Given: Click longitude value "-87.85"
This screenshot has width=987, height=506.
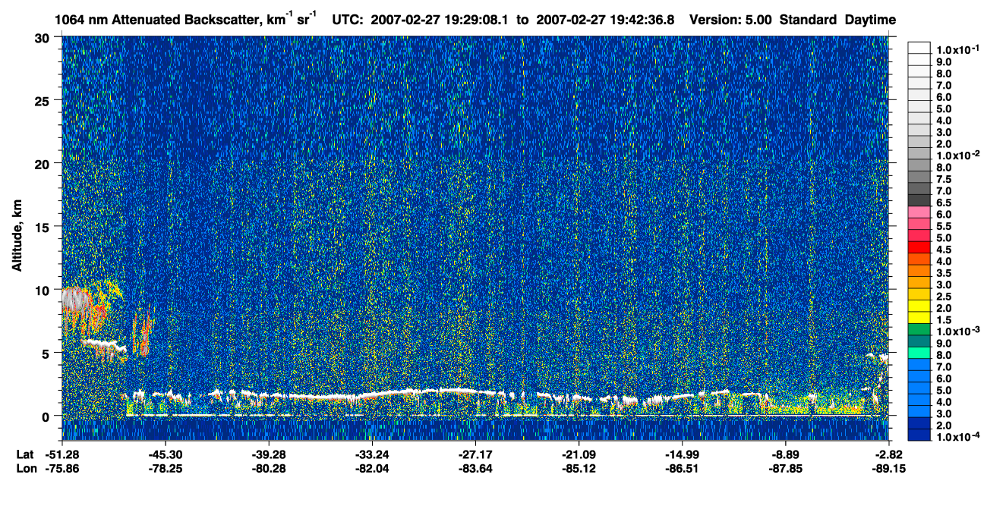Looking at the screenshot, I should 784,468.
